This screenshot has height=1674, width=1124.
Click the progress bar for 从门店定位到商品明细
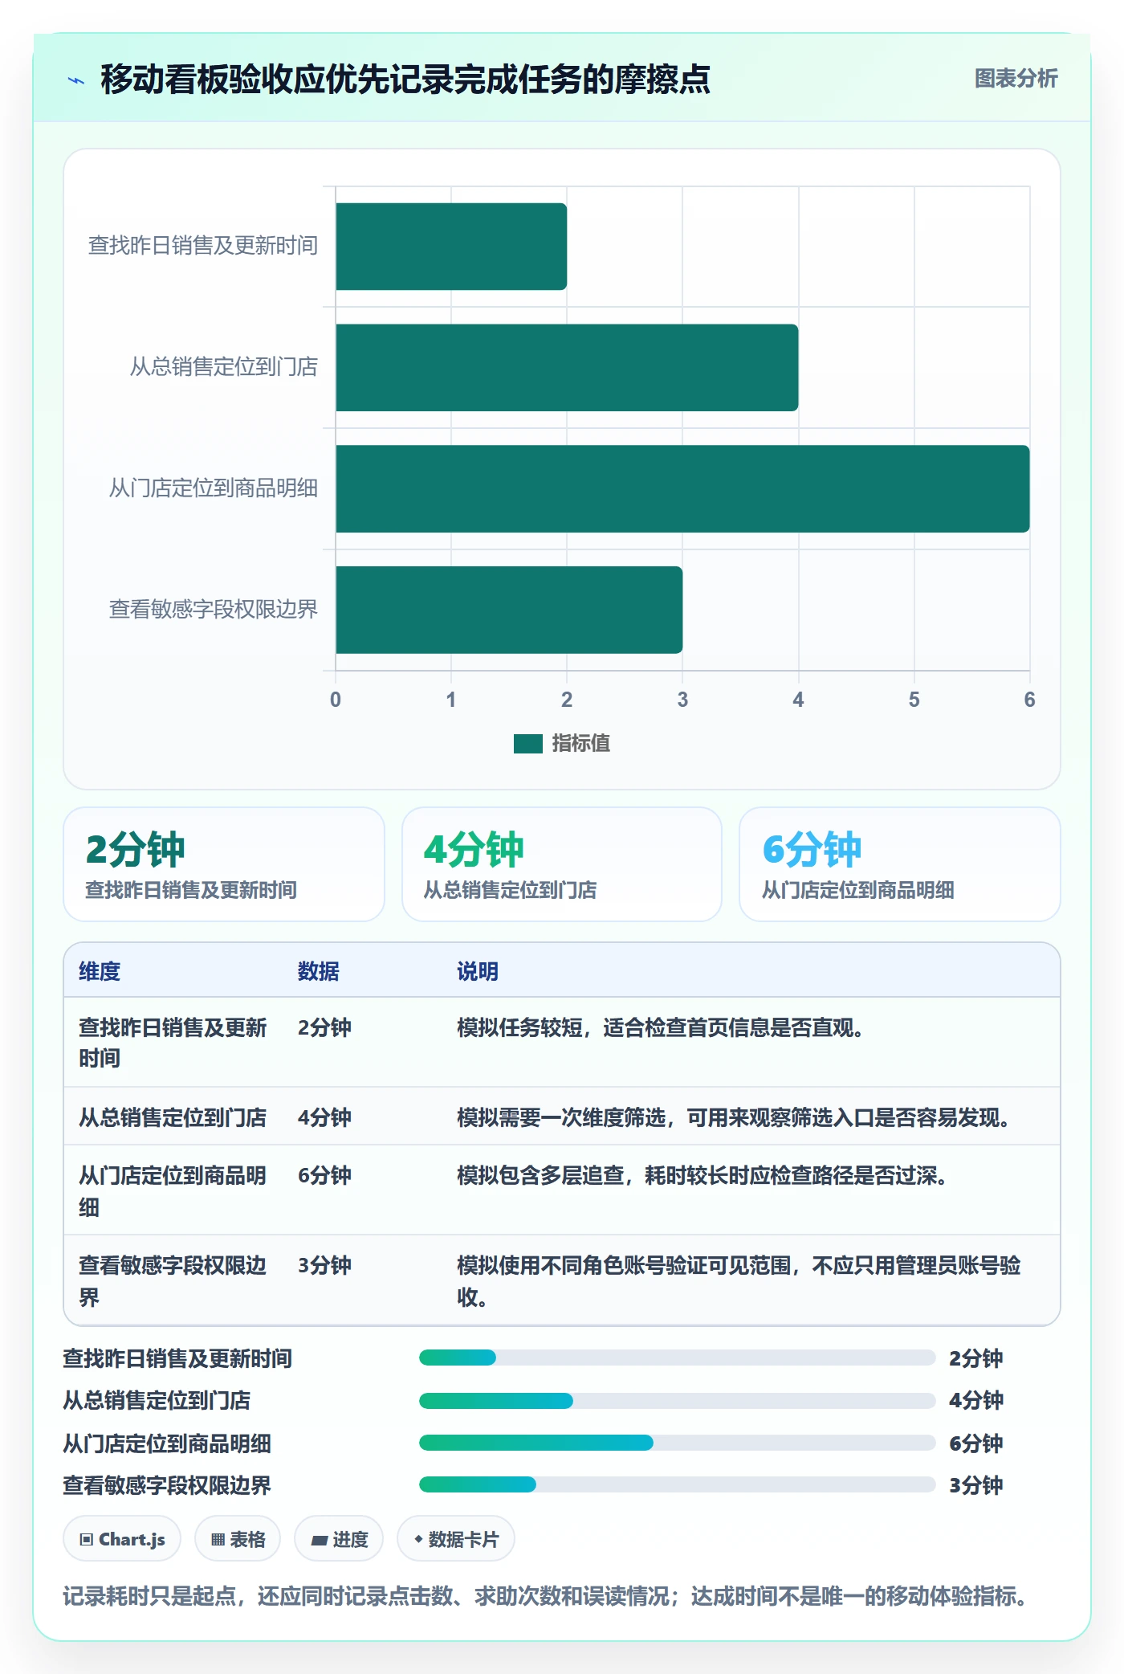[677, 1443]
